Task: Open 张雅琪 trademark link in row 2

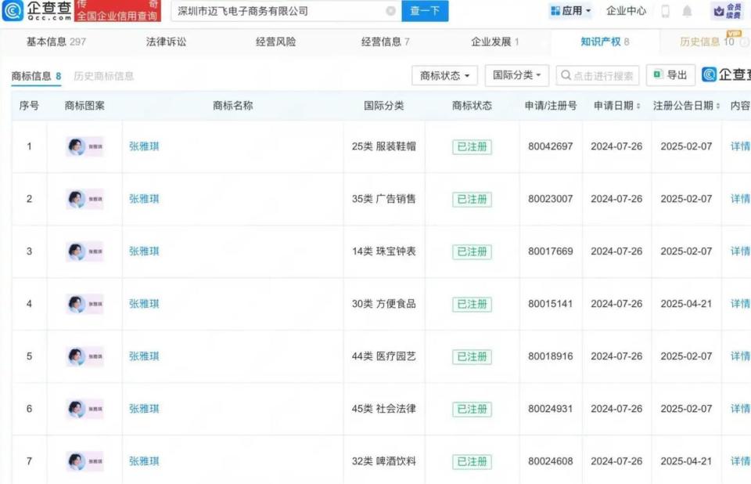Action: [x=144, y=199]
